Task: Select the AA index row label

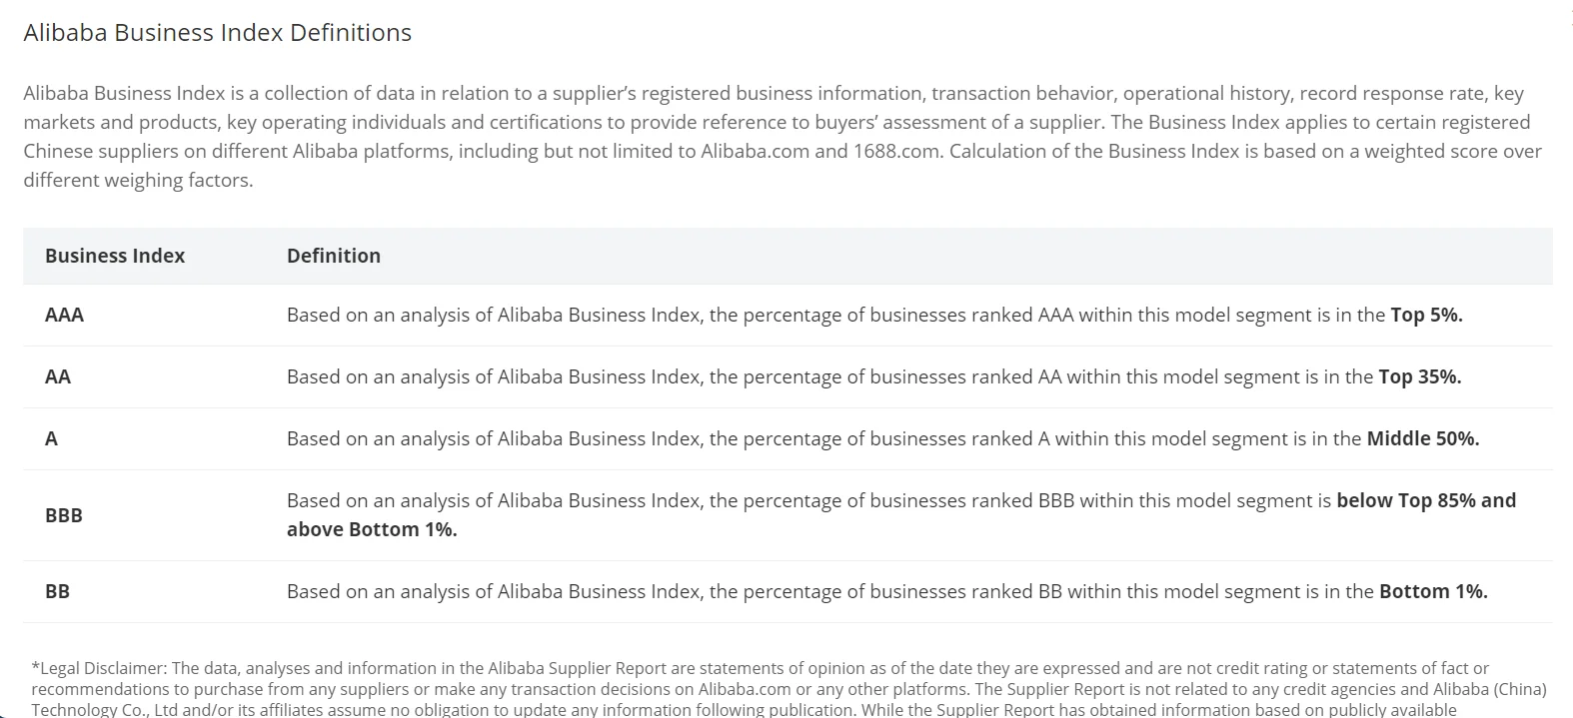Action: point(58,376)
